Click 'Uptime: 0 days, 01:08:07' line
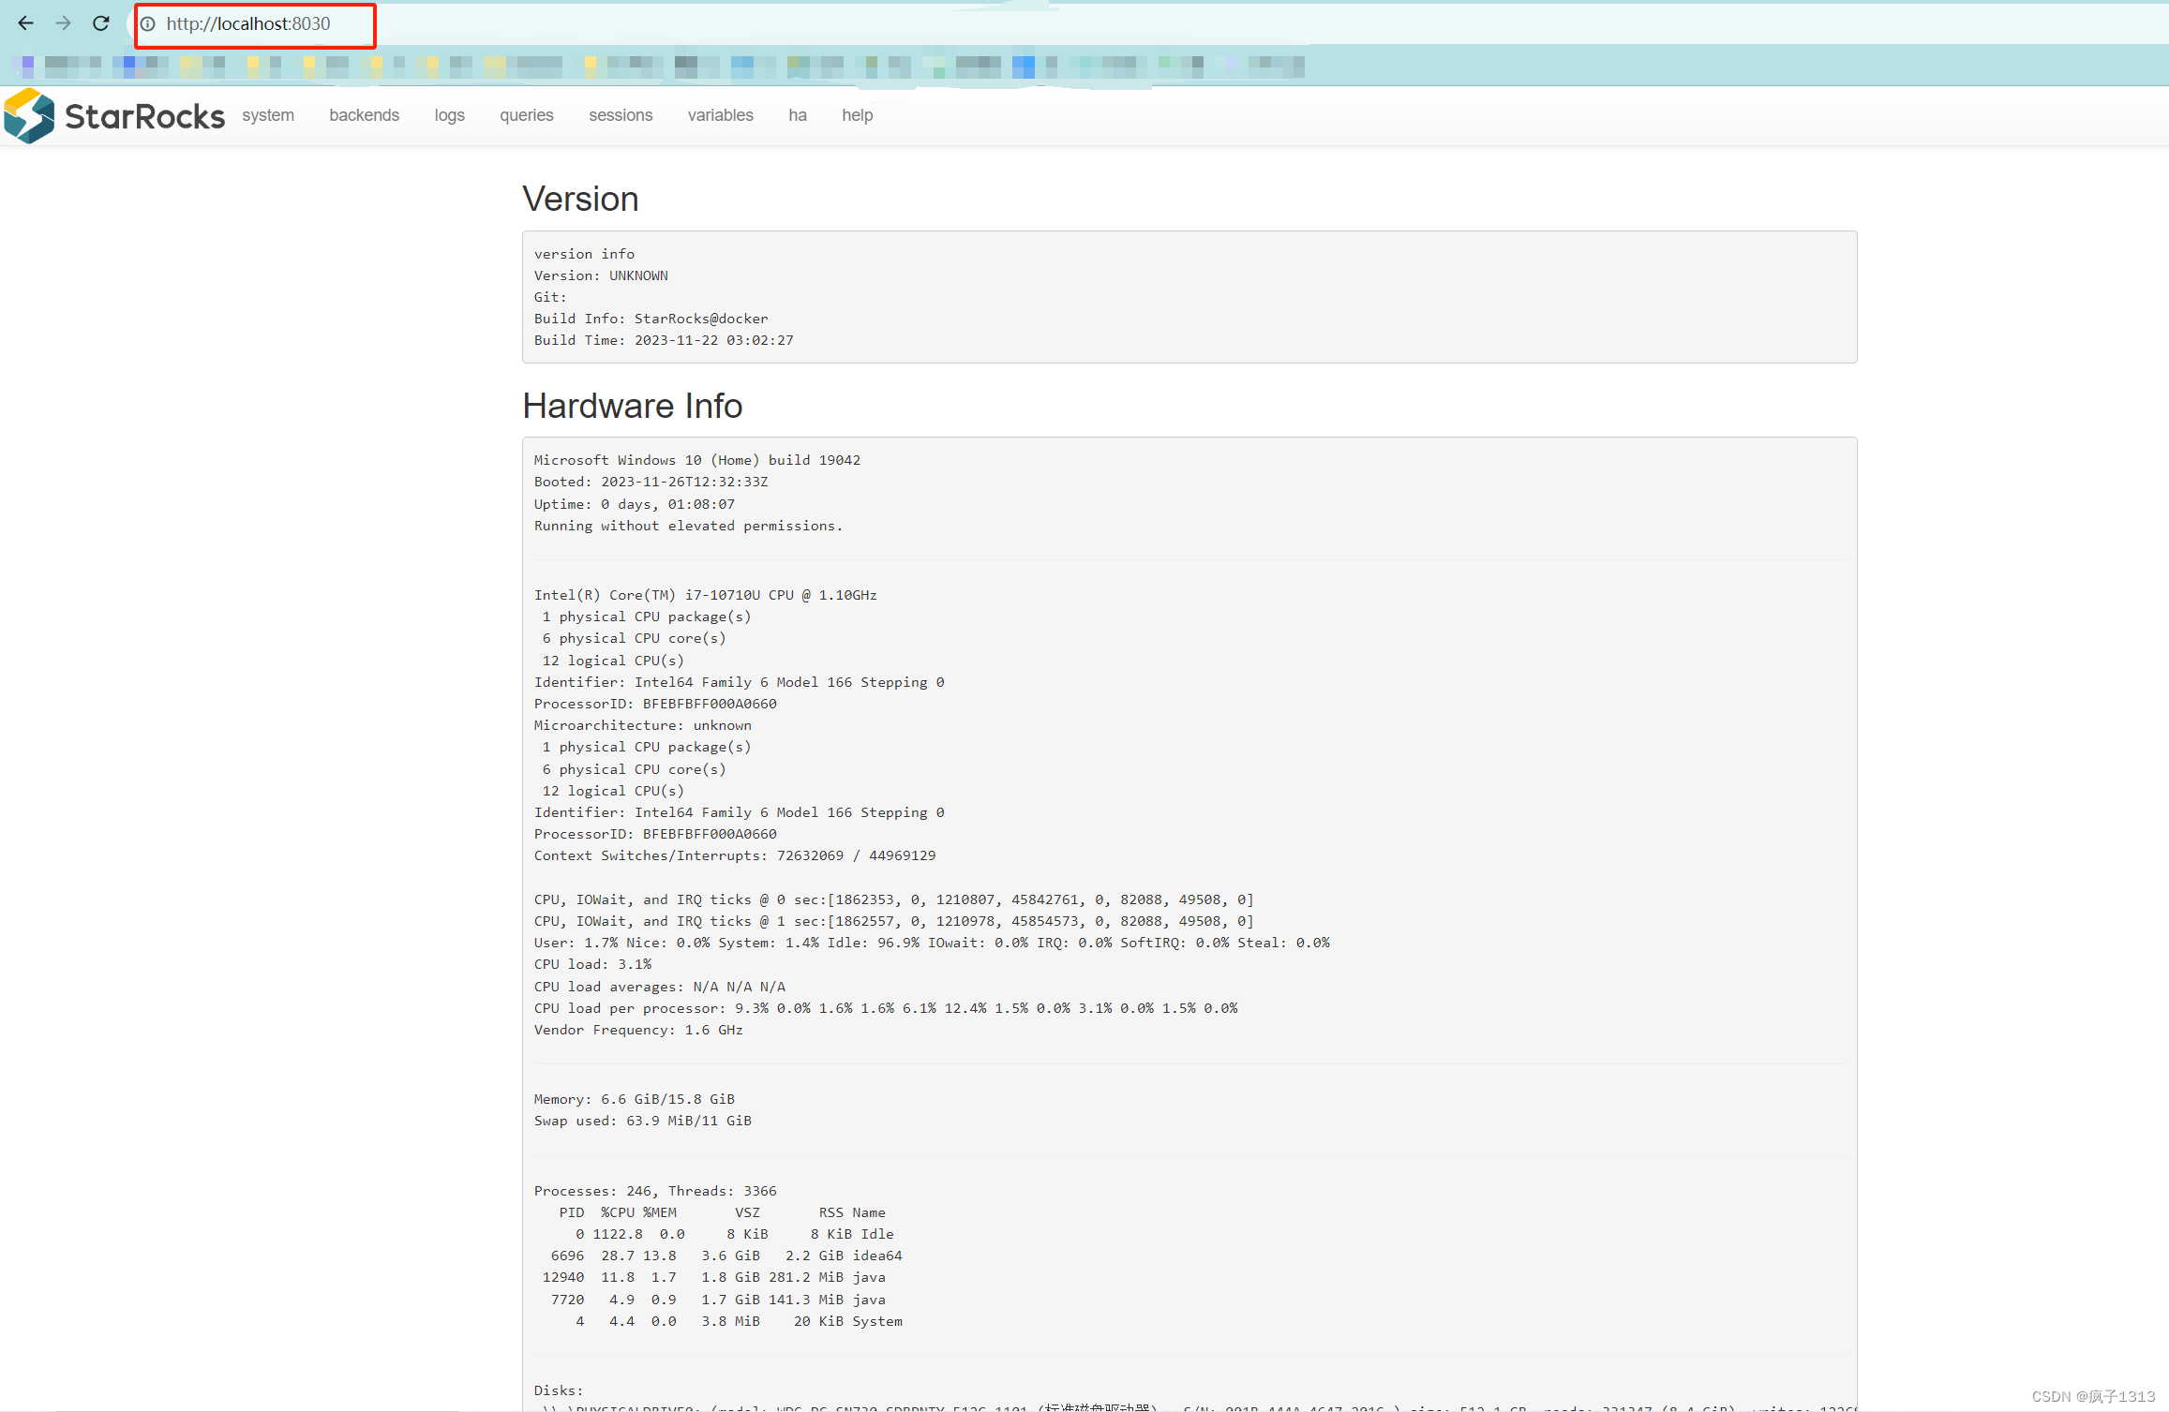Viewport: 2169px width, 1412px height. tap(635, 504)
